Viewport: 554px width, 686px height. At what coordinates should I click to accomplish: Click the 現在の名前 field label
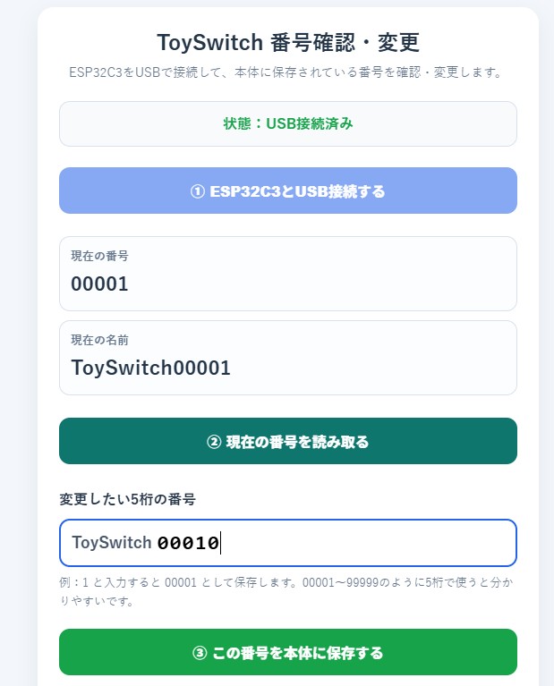pyautogui.click(x=100, y=340)
